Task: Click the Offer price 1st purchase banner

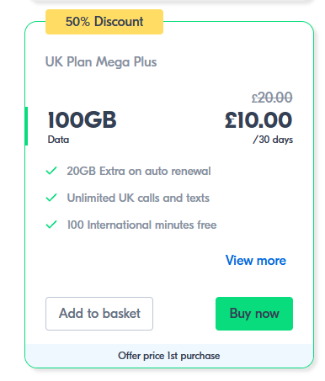Action: (169, 356)
